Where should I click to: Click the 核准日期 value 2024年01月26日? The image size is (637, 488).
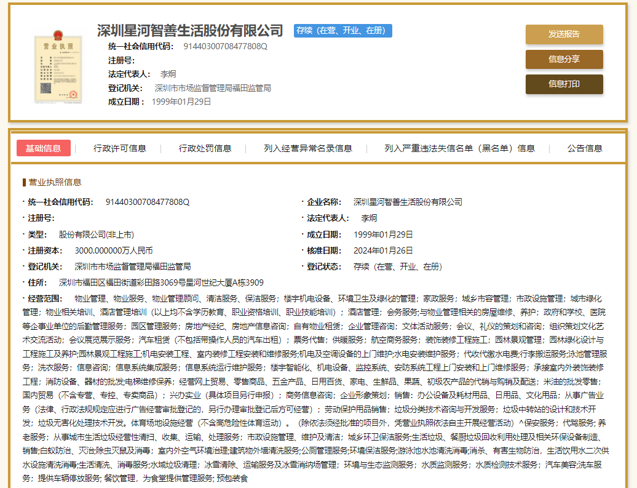(383, 250)
